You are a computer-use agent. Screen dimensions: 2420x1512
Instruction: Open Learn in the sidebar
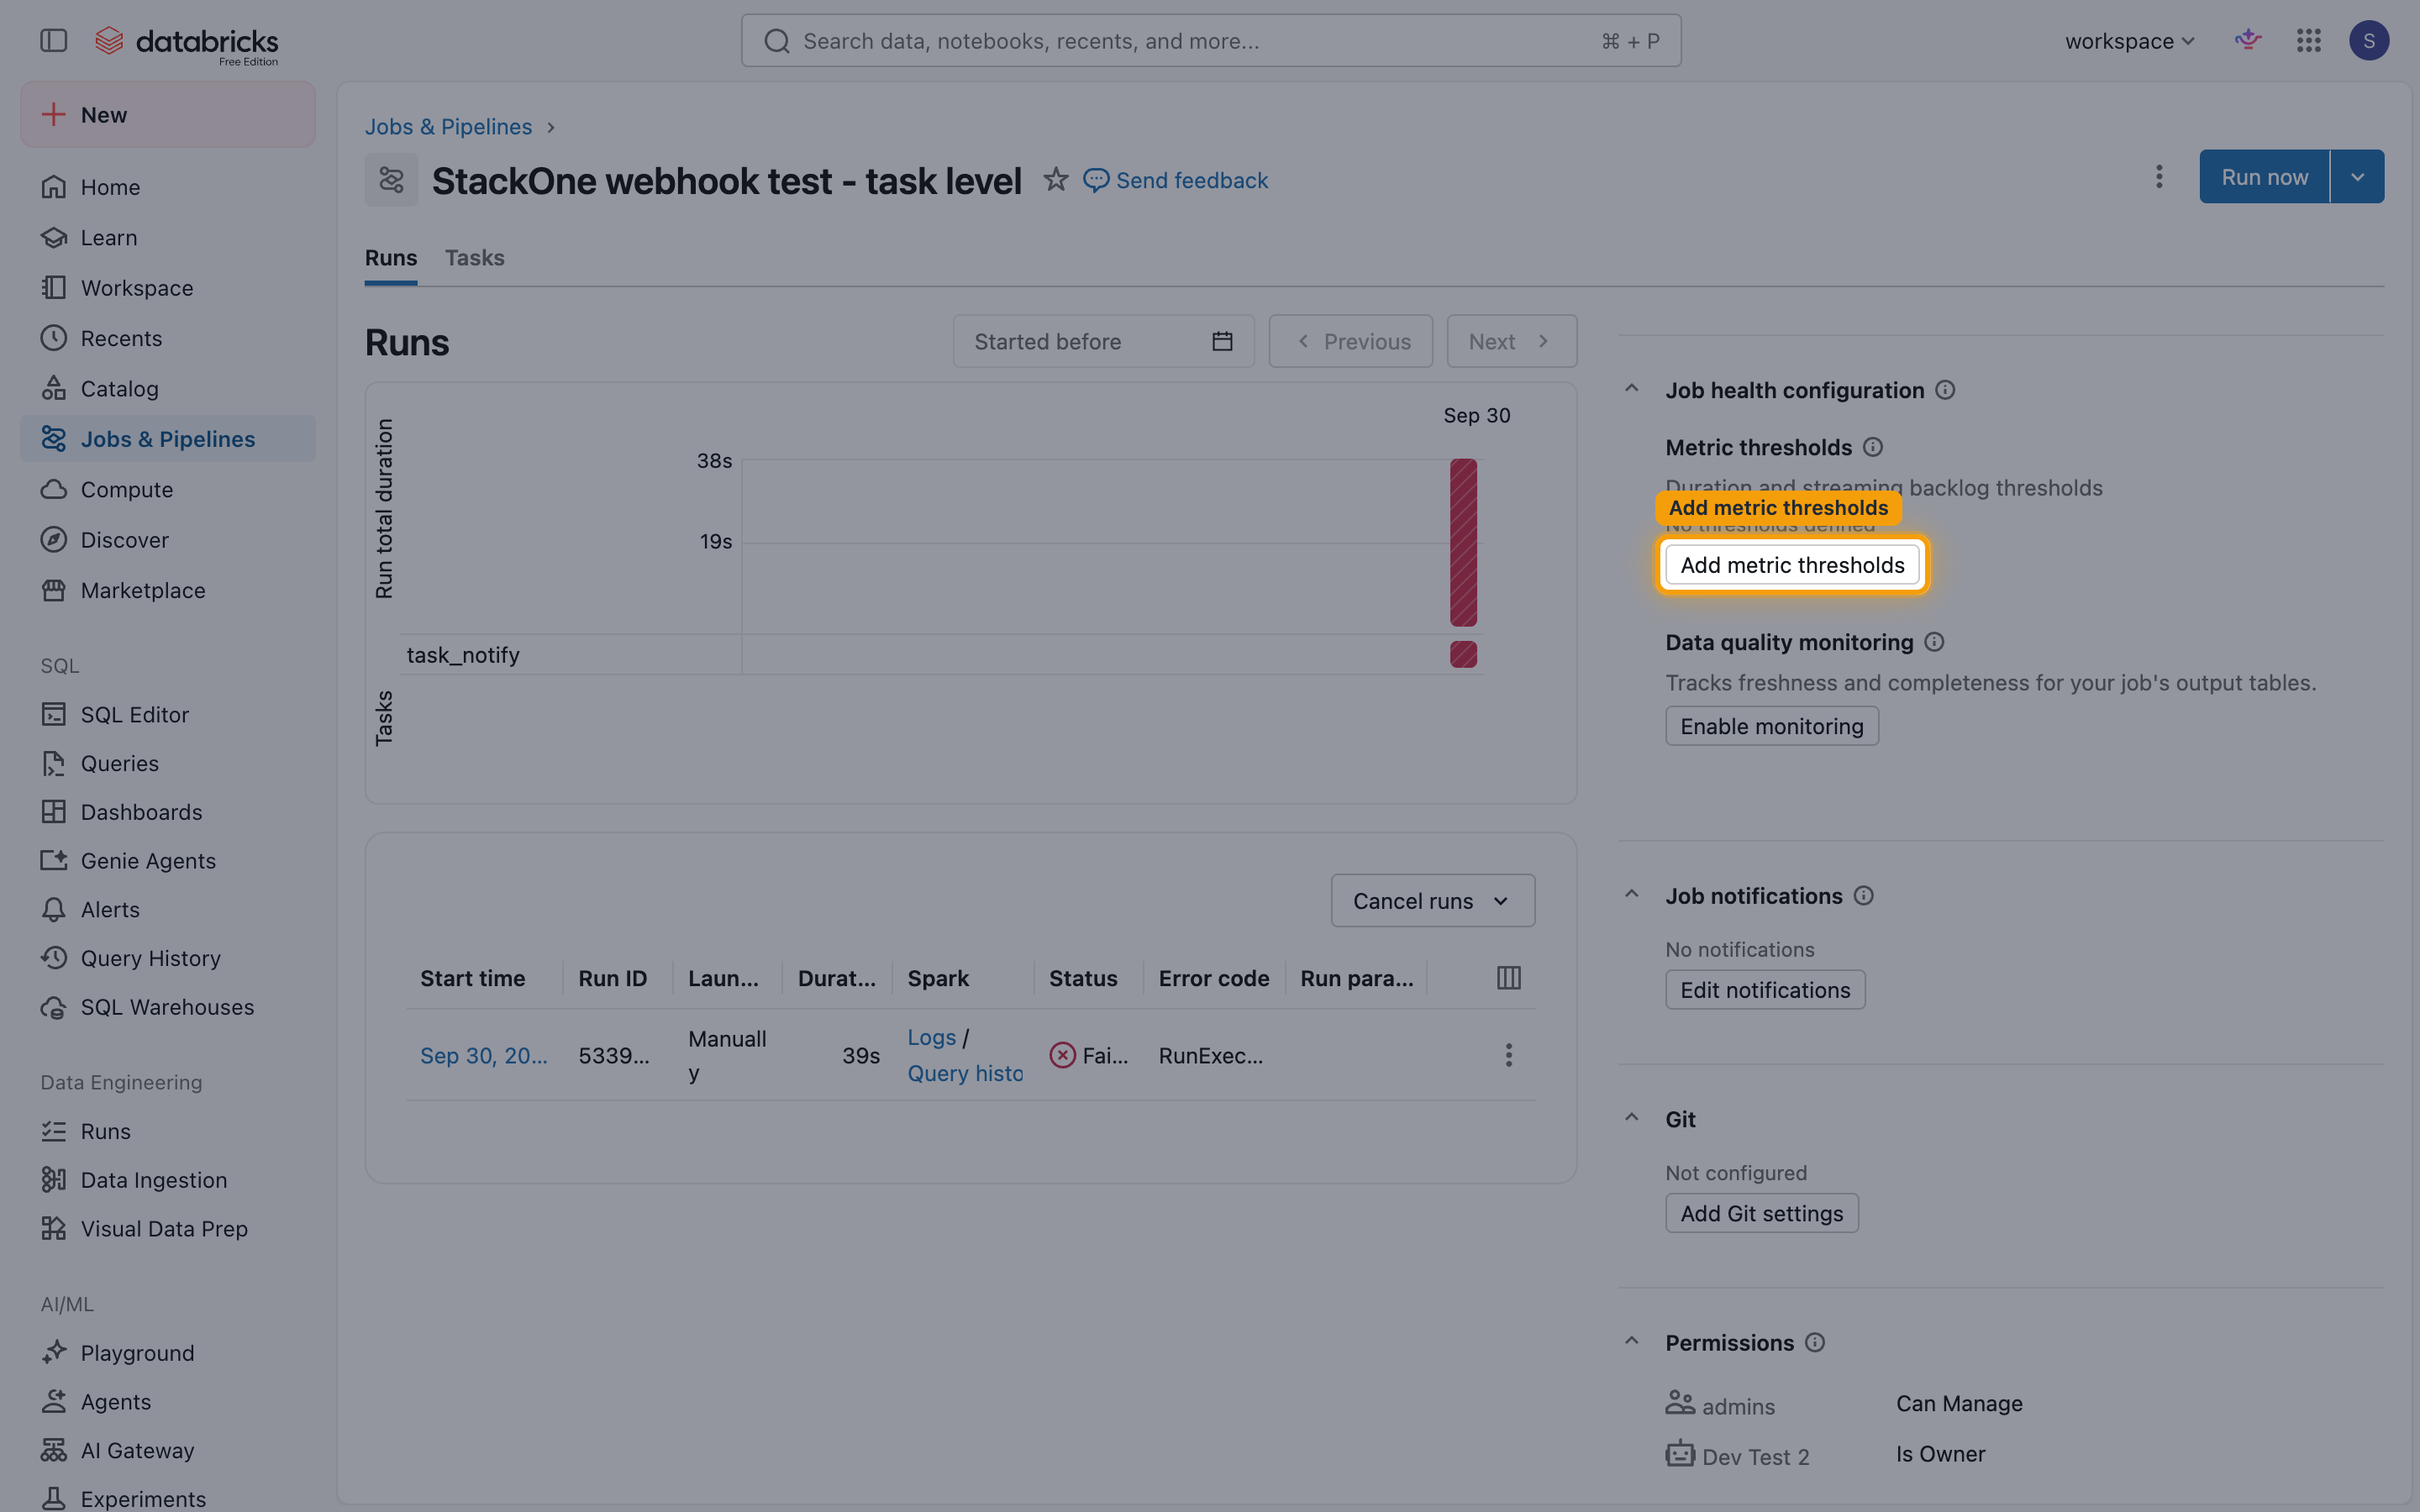(168, 237)
